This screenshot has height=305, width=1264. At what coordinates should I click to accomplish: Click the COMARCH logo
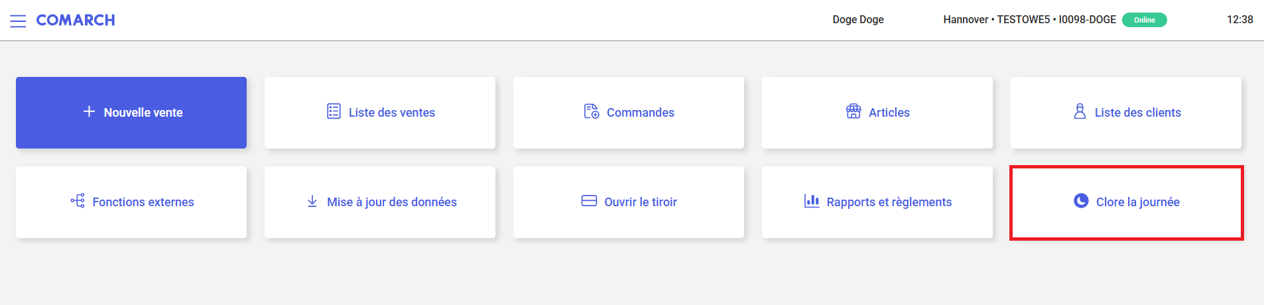[76, 20]
